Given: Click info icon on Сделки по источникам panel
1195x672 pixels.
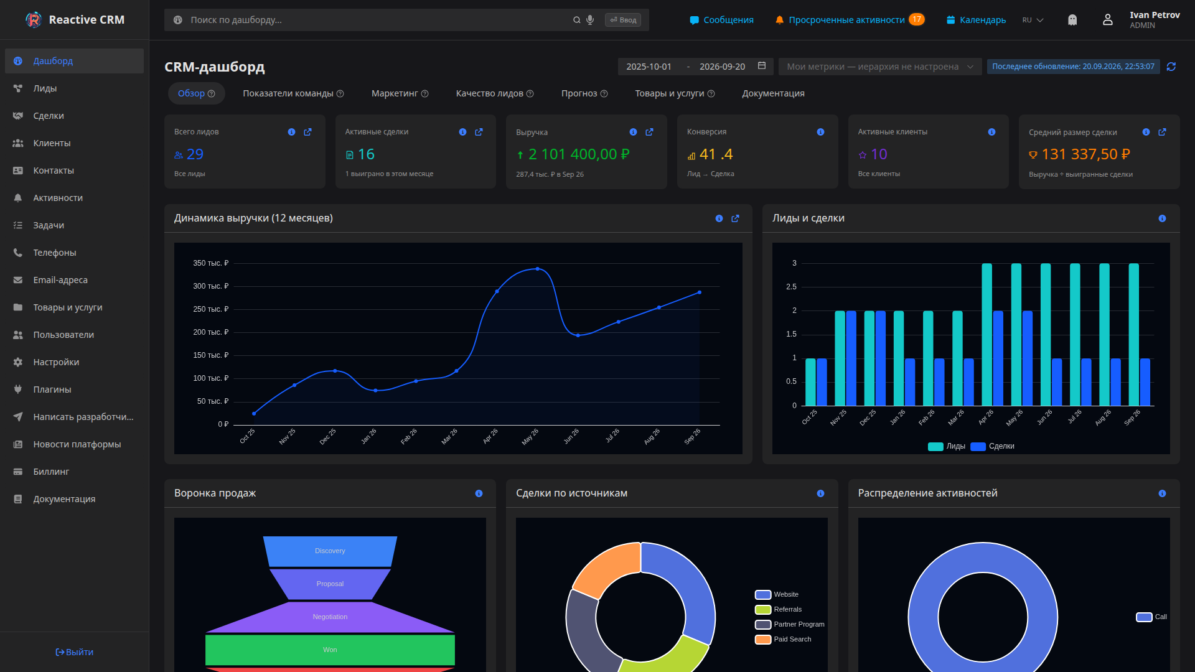Looking at the screenshot, I should click(x=820, y=493).
